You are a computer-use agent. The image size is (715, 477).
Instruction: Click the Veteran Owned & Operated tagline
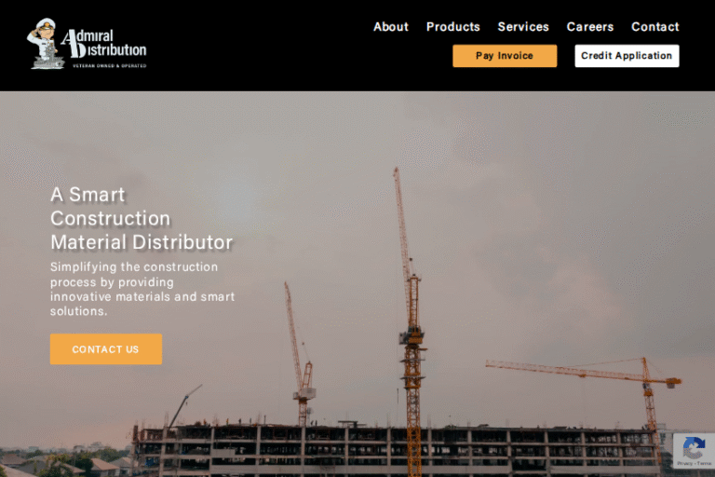click(110, 66)
